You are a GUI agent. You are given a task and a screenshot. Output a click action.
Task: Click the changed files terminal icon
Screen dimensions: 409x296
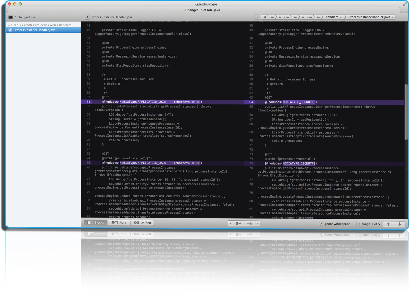pos(10,17)
